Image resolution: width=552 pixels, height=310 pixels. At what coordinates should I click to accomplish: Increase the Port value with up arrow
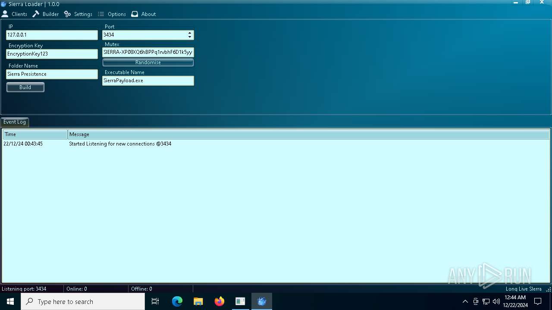point(190,33)
